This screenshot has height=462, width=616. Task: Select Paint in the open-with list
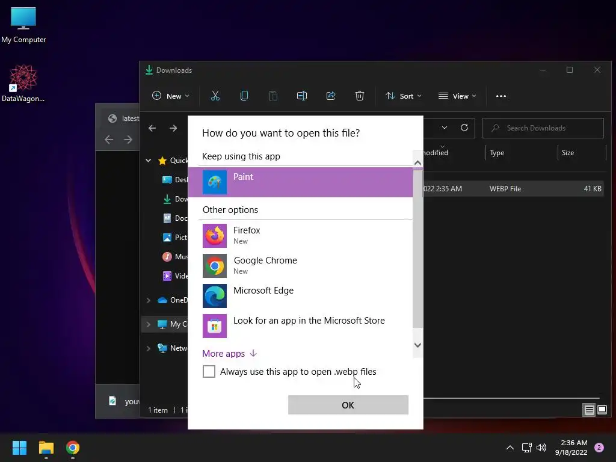[301, 182]
